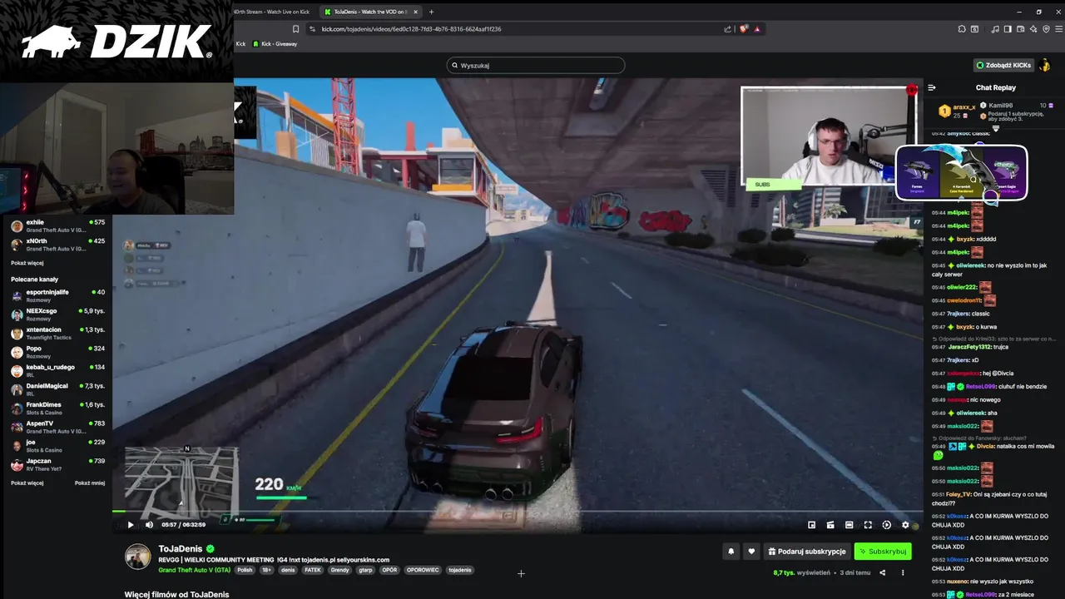Click the share icon in the address bar
1065x599 pixels.
point(728,29)
